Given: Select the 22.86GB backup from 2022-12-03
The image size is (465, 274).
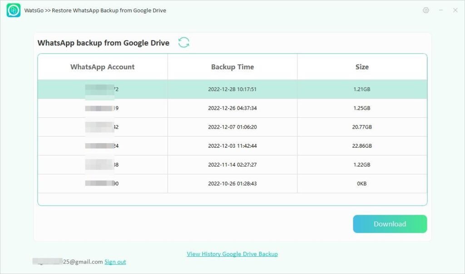Looking at the screenshot, I should (232, 146).
